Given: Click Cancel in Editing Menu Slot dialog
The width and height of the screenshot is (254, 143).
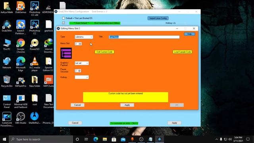Looking at the screenshot, I should click(x=77, y=105).
